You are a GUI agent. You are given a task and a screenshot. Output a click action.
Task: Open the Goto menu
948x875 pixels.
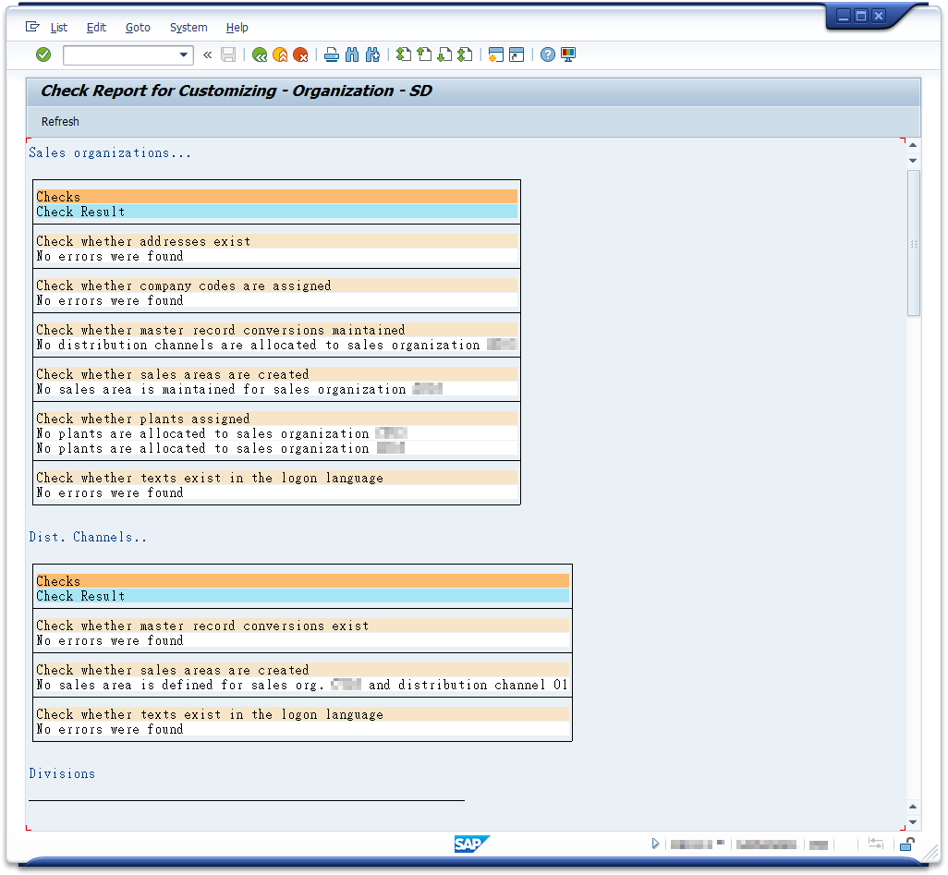[138, 27]
